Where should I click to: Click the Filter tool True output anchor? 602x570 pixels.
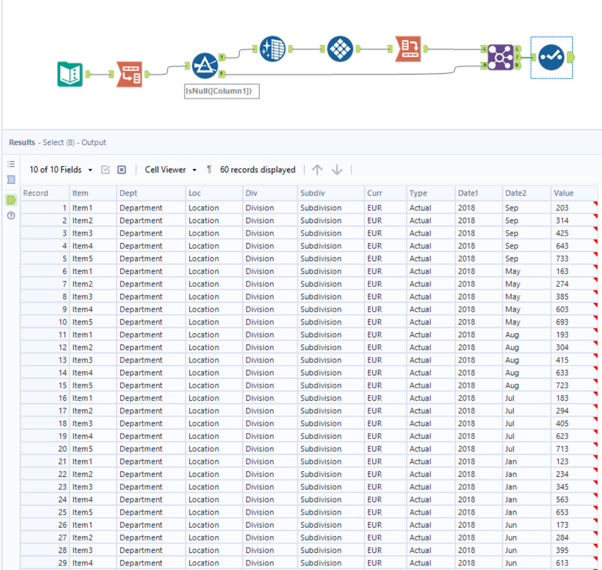click(x=222, y=57)
